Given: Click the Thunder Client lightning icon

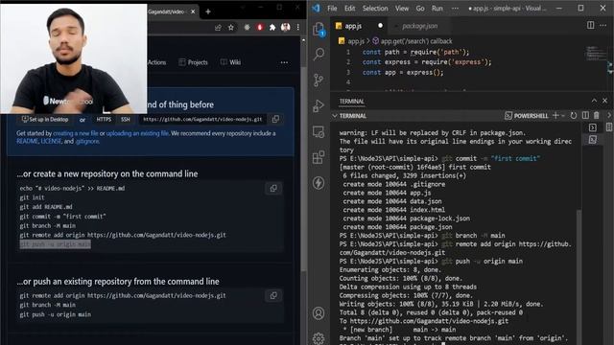Looking at the screenshot, I should tap(319, 183).
